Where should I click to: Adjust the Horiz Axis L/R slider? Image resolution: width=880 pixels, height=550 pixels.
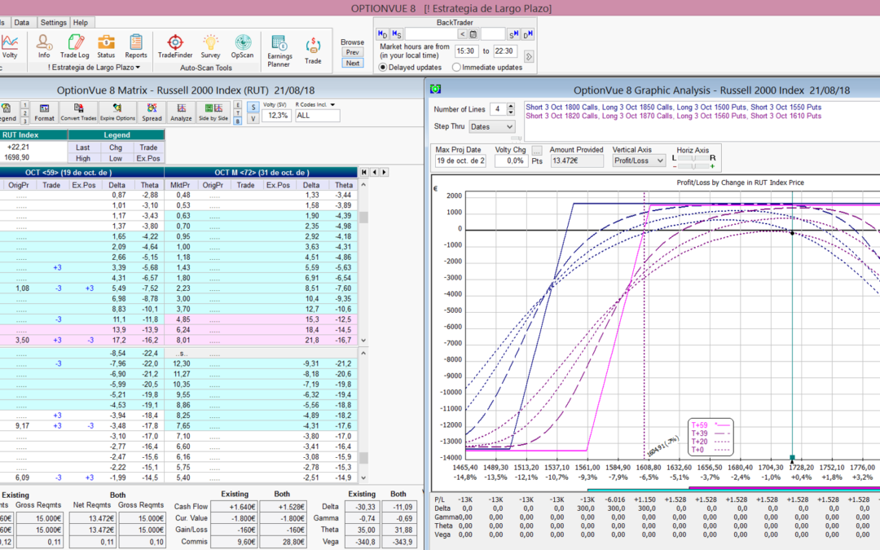pyautogui.click(x=693, y=158)
